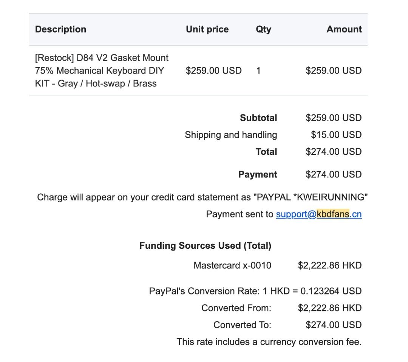Viewport: 408px width, 362px height.
Task: Select the D84 V2 Gasket Mount item description
Action: coord(102,71)
